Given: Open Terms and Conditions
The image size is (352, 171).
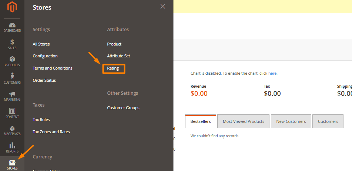Looking at the screenshot, I should pos(53,68).
